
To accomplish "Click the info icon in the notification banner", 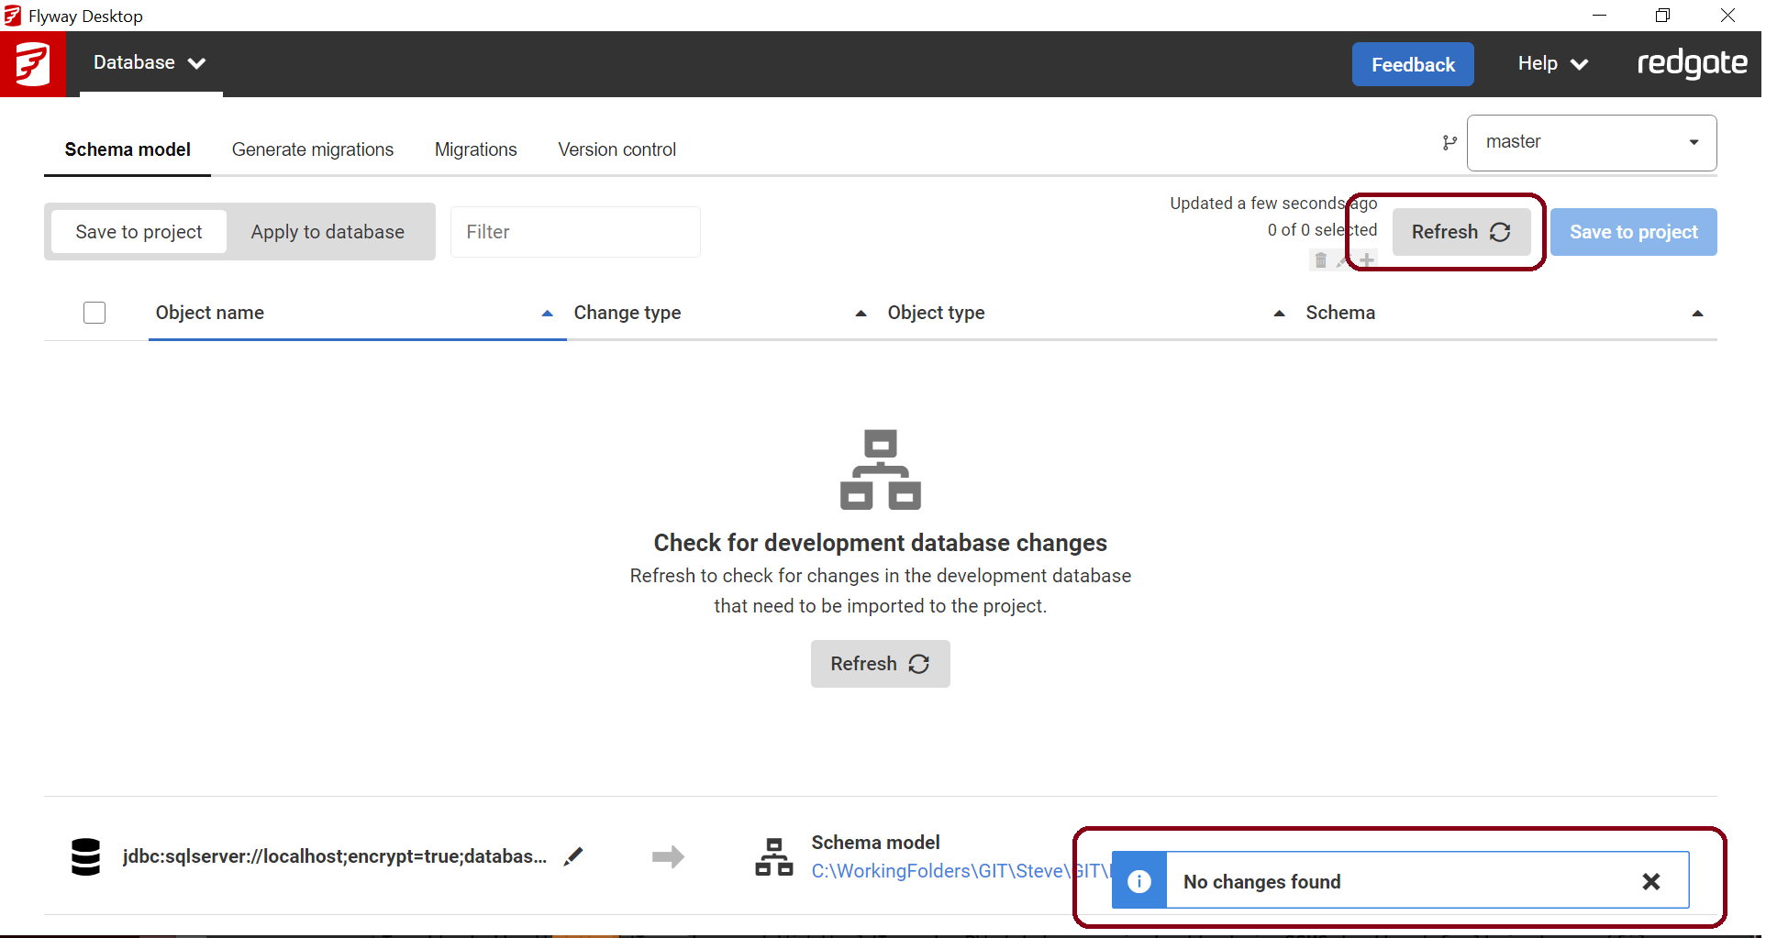I will [x=1139, y=880].
